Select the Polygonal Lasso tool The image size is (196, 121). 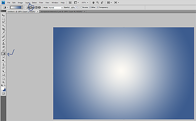click(x=3, y=22)
